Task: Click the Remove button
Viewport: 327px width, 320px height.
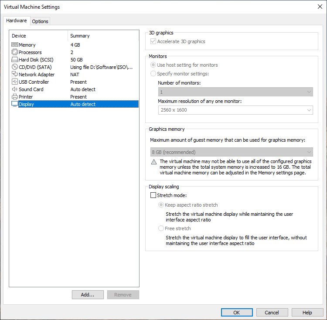Action: point(123,295)
